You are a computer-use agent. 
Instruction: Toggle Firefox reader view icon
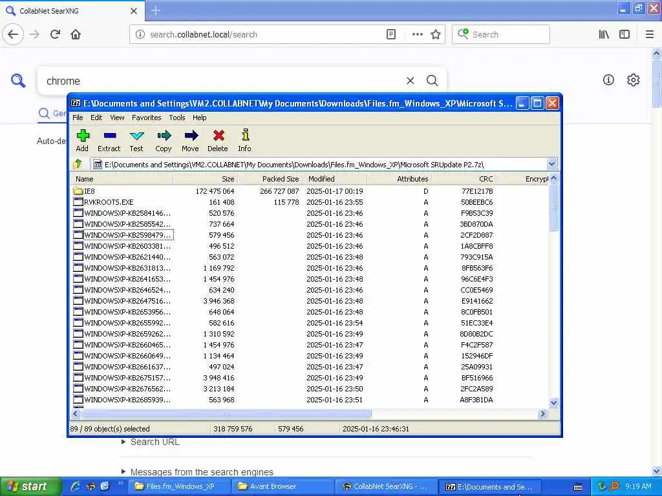point(391,34)
